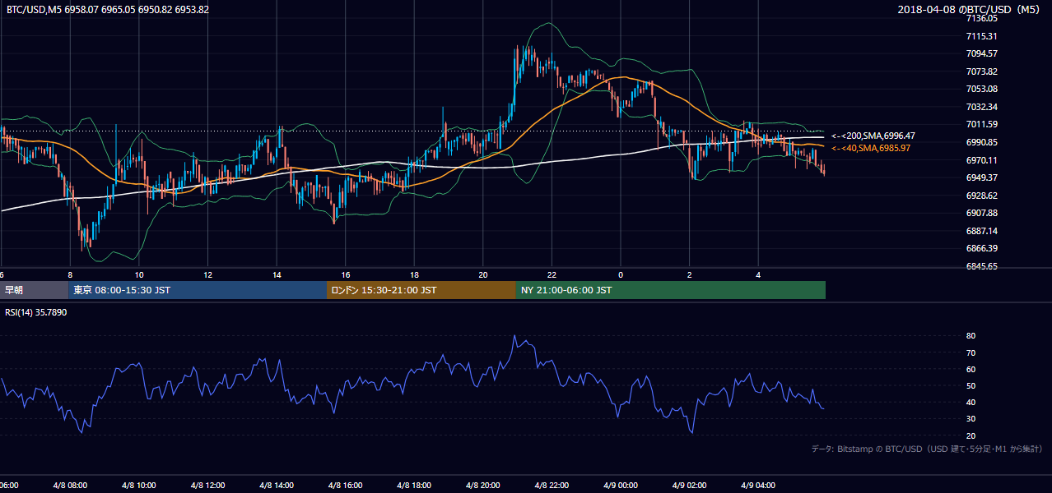Click the 4/8 12:00 time label
Screen dimensions: 1052x493
[x=206, y=486]
